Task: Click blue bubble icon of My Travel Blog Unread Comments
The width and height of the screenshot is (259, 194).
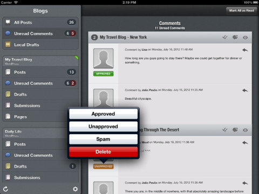Action: [x=8, y=83]
